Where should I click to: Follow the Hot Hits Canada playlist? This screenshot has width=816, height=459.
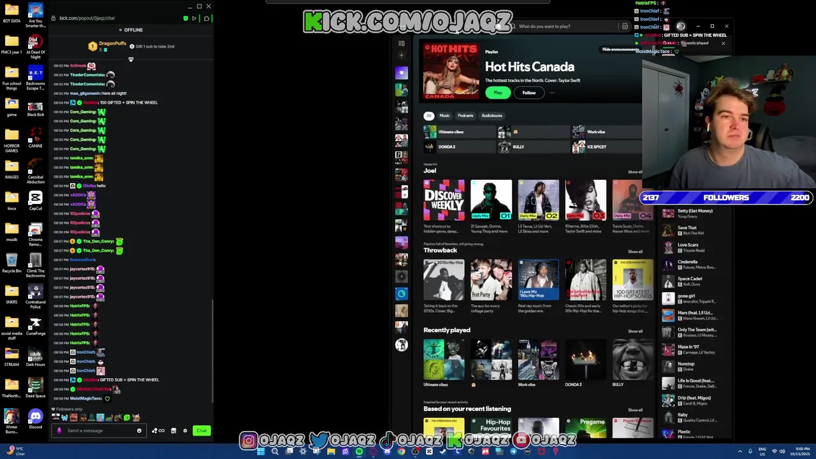click(529, 92)
